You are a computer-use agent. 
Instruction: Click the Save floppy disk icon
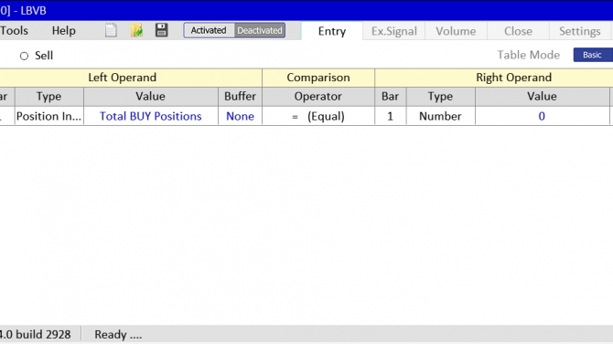click(161, 30)
